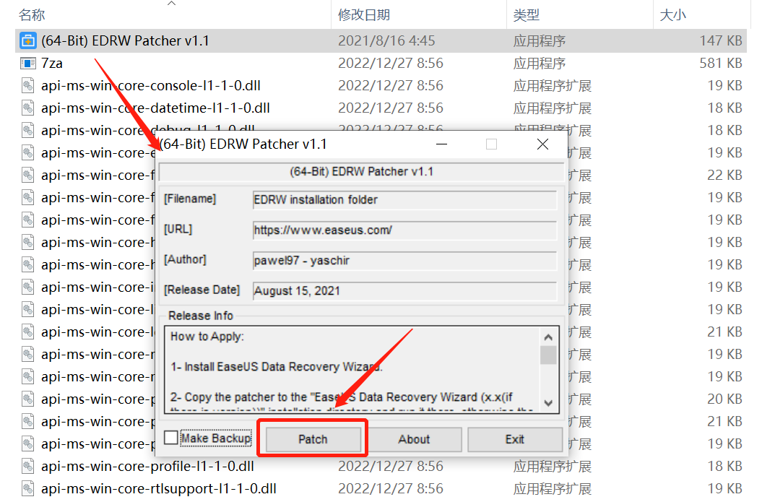The width and height of the screenshot is (775, 502).
Task: Click the Filename field with EDRW installation folder
Action: 404,199
